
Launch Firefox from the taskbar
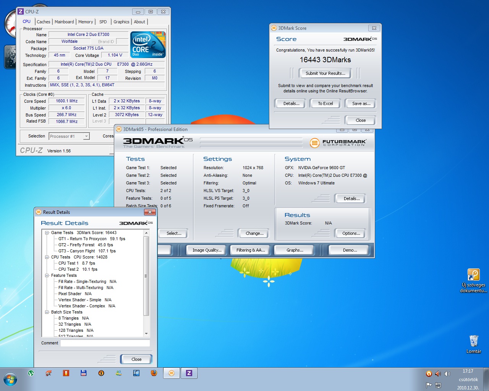point(154,373)
